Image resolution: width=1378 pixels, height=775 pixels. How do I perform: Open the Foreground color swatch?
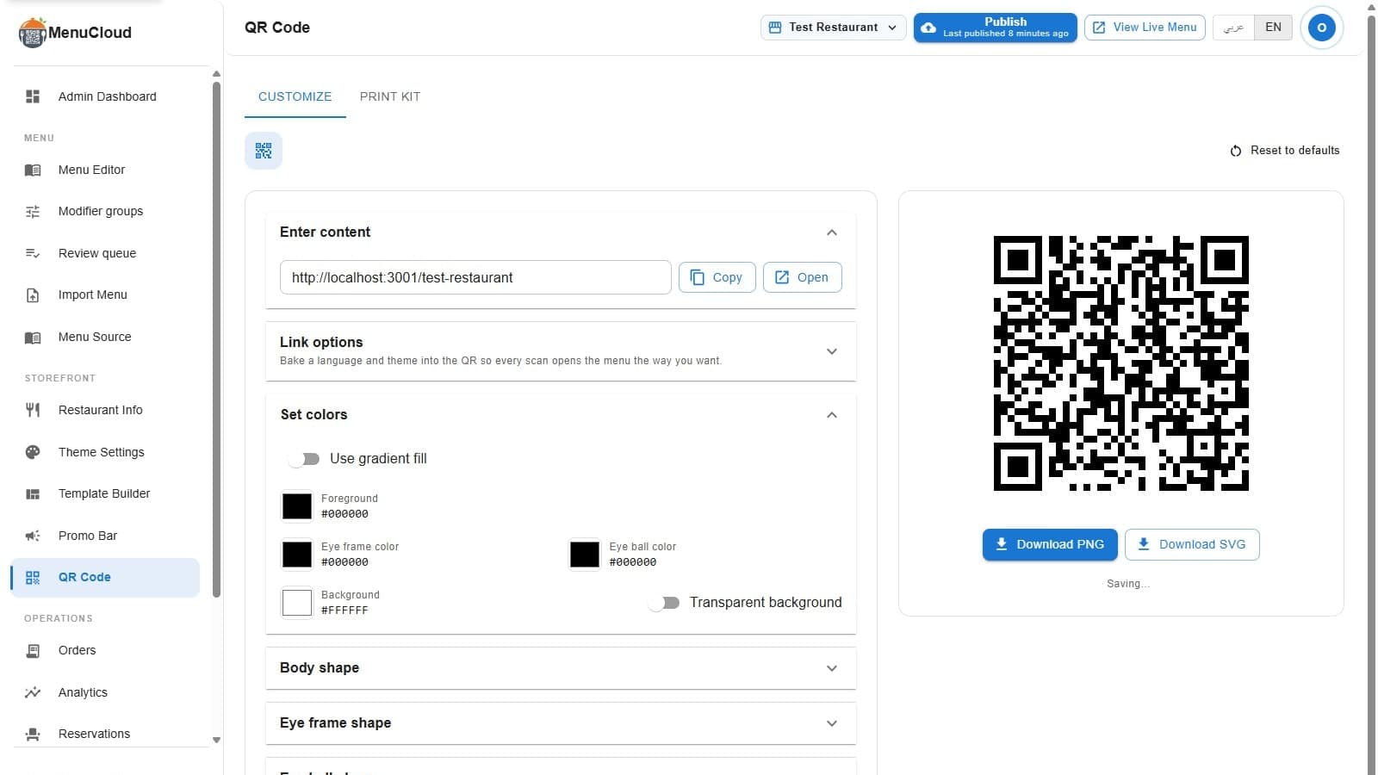(297, 506)
